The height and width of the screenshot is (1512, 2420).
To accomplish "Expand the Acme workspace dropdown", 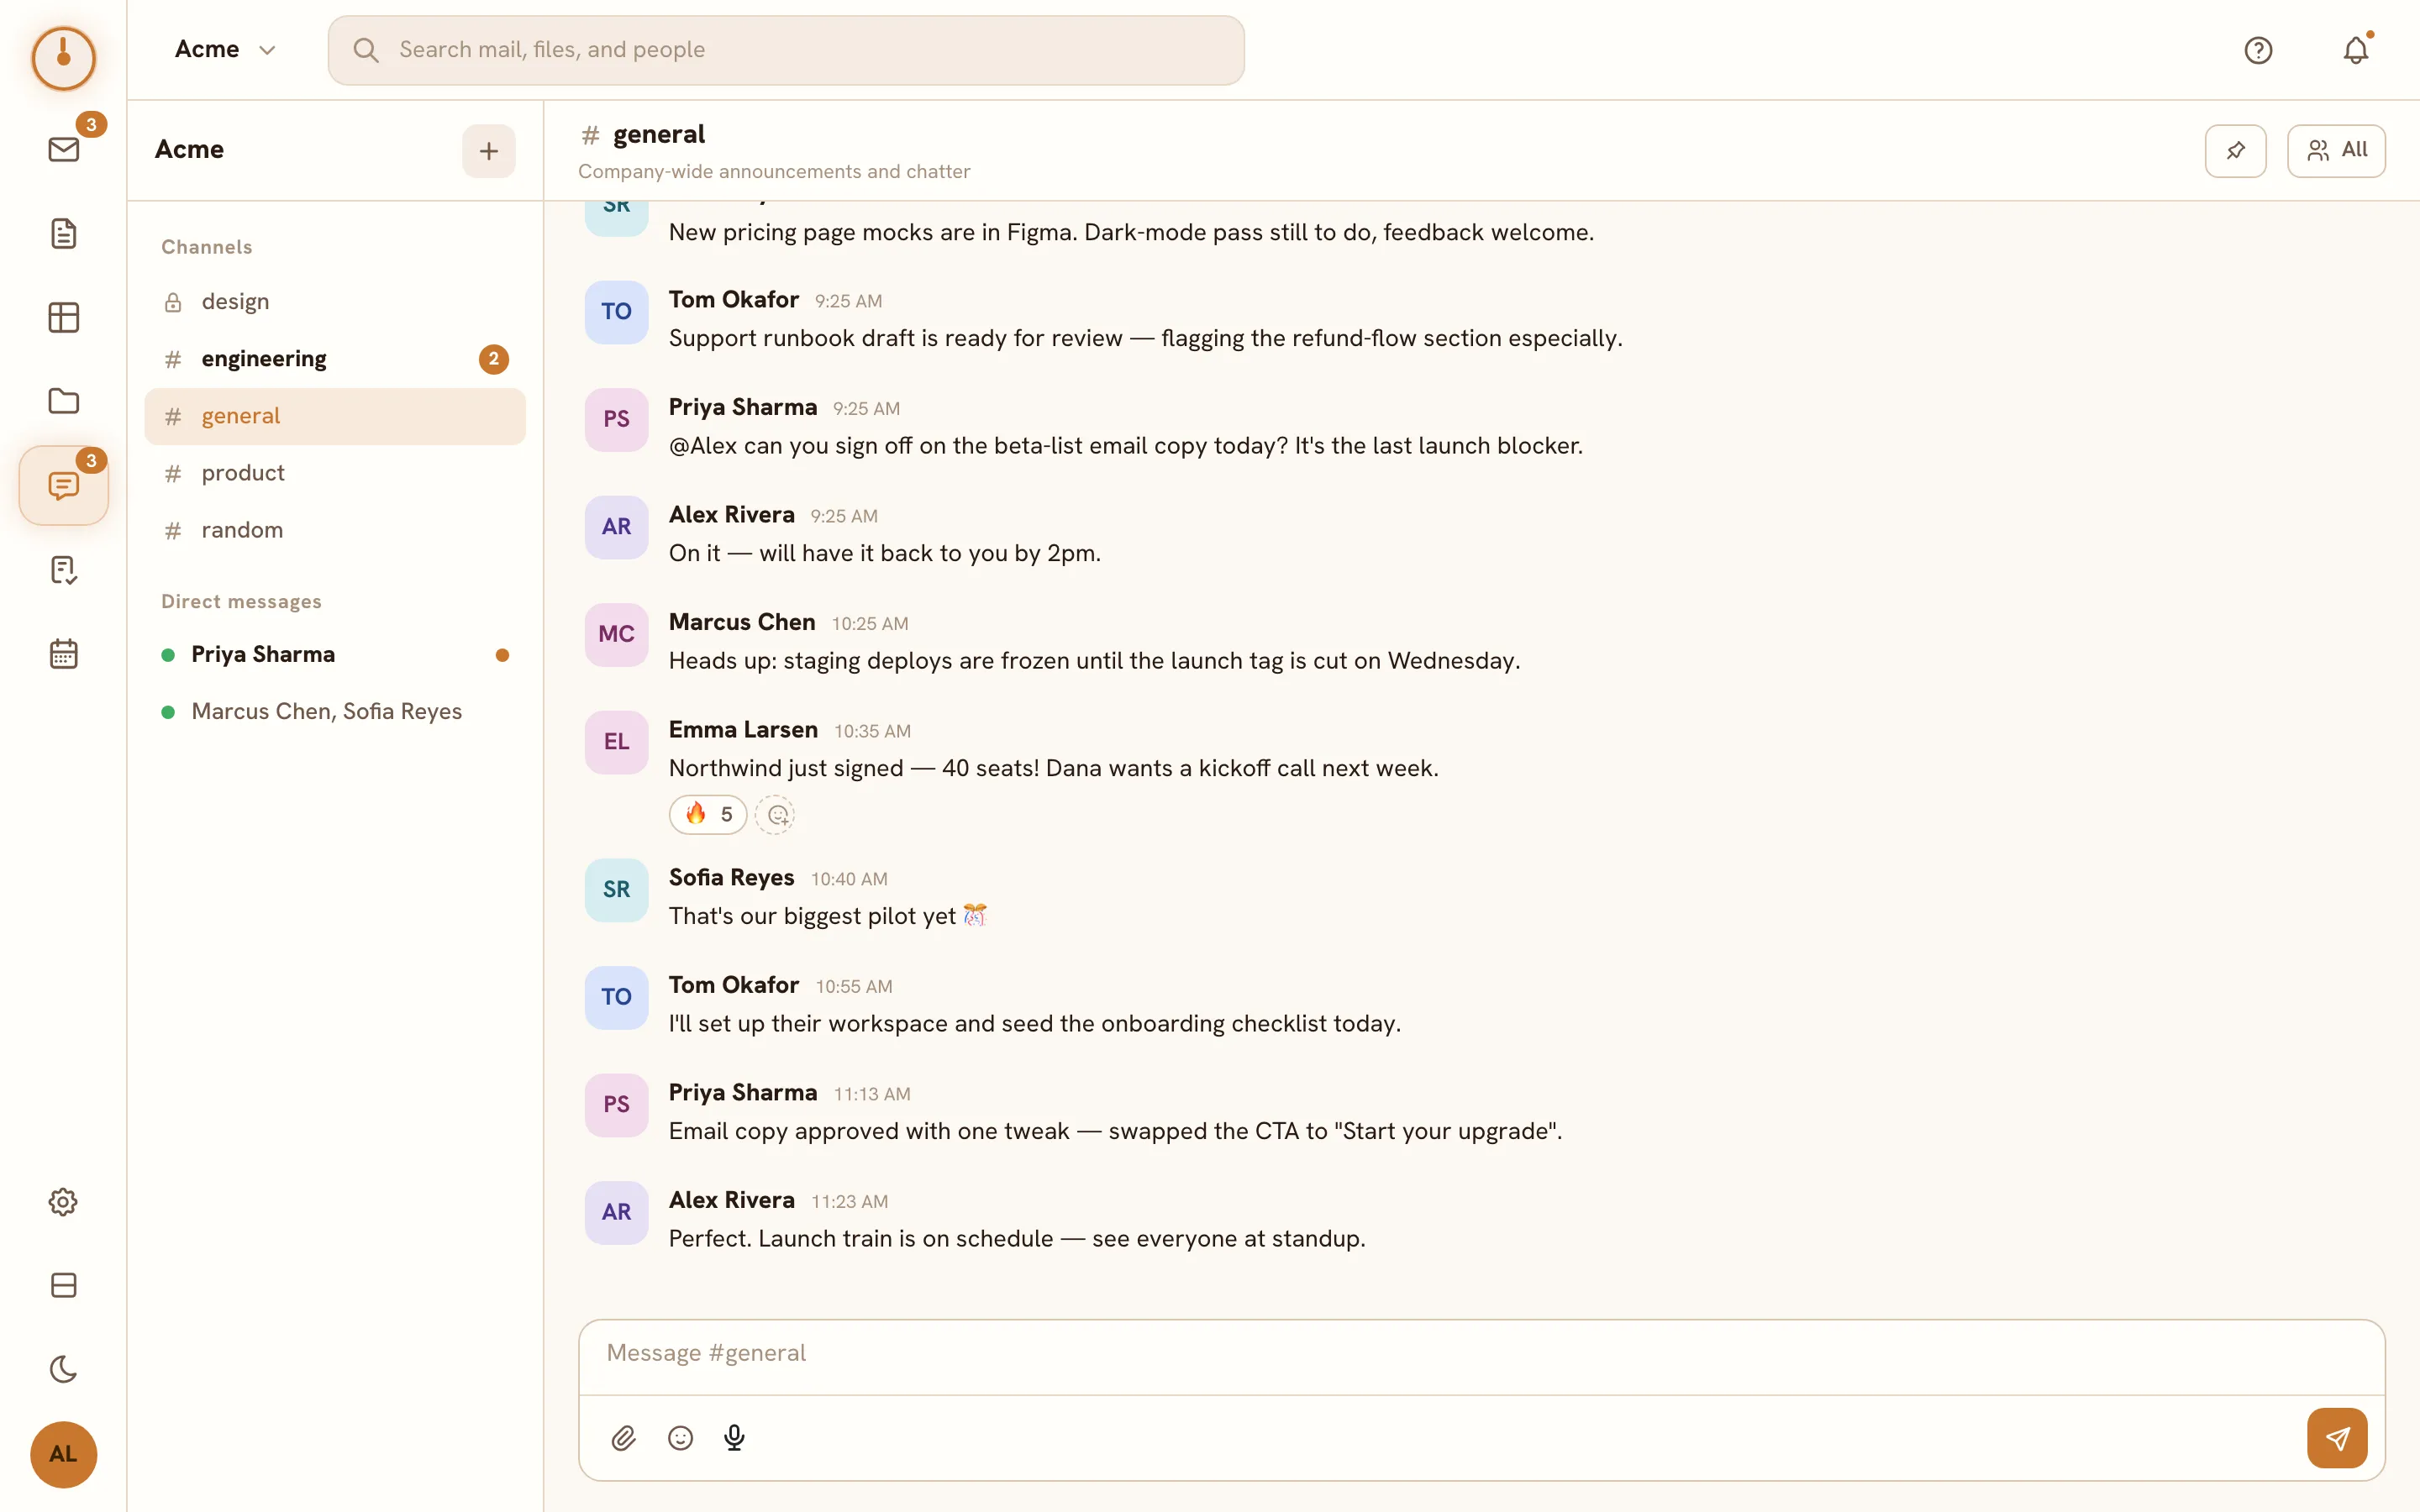I will [x=225, y=50].
